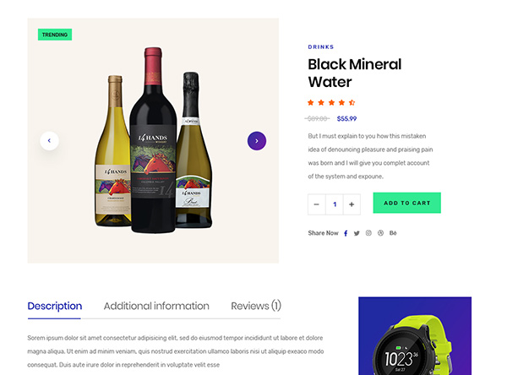Share product on Facebook

tap(346, 233)
